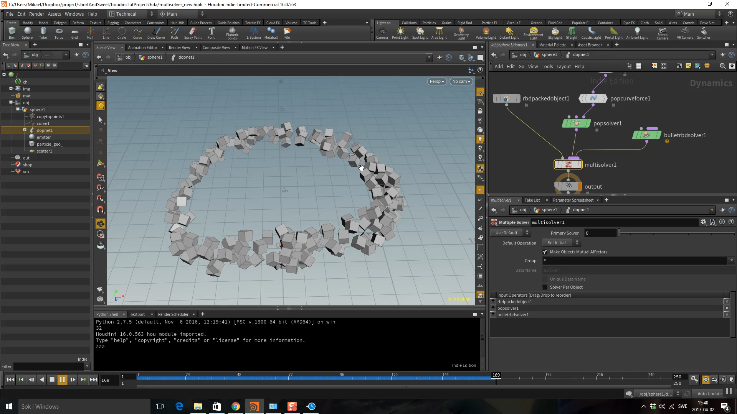The image size is (737, 414).
Task: Select the Scatter tool in outliner
Action: point(44,151)
